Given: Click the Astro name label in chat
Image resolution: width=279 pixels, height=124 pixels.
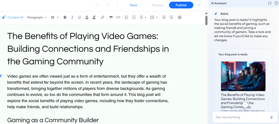Looking at the screenshot, I should [x=224, y=14].
